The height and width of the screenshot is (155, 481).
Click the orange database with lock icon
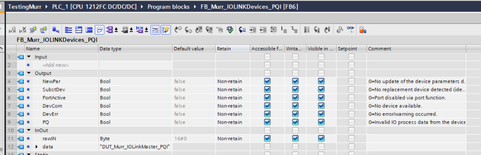pos(363,30)
